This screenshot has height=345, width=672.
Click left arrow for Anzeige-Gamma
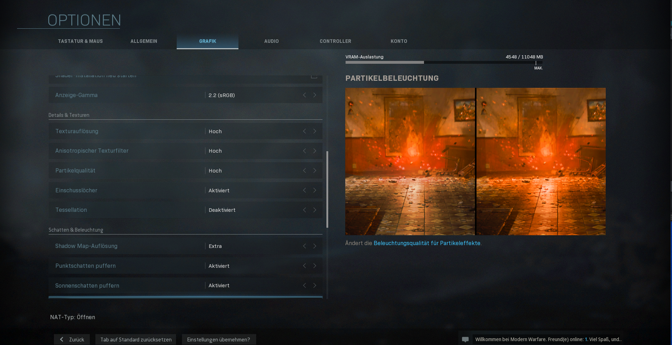304,95
